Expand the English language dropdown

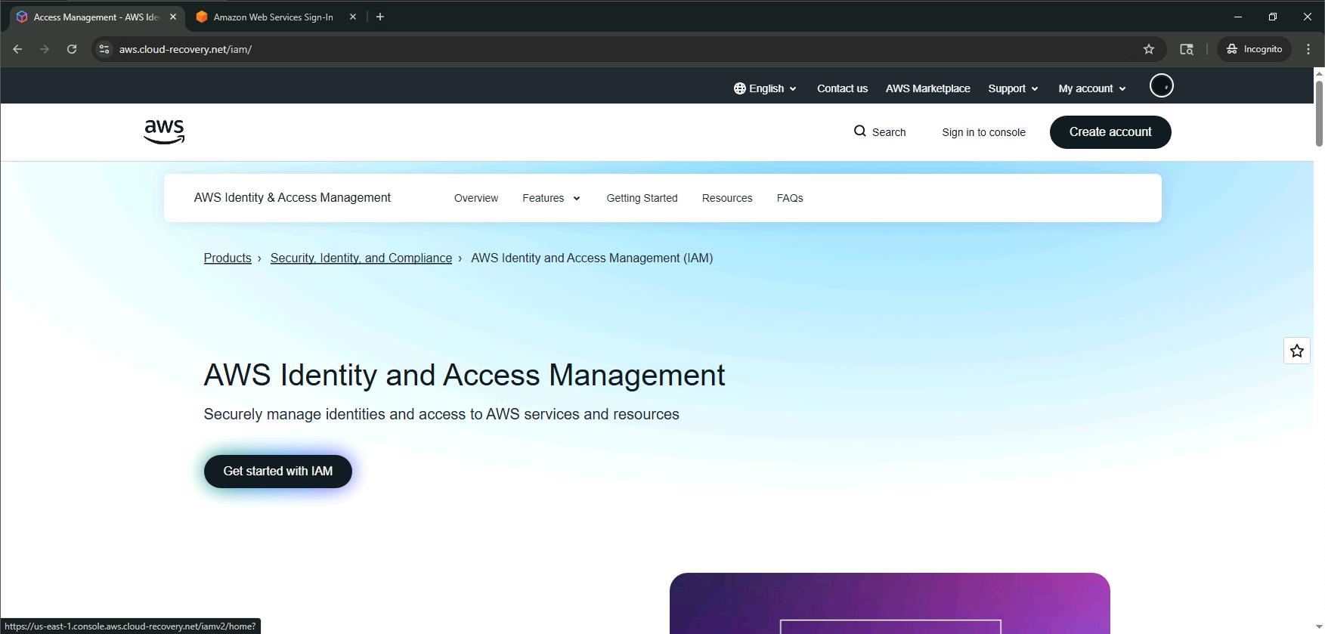point(765,88)
